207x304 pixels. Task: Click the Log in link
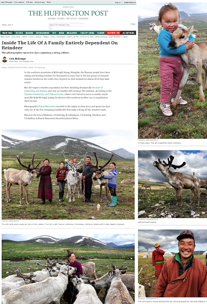118,2
